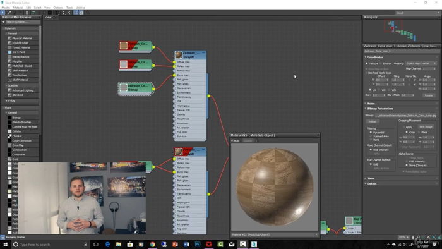The image size is (442, 249).
Task: Select Pyramidal filtering option
Action: click(x=371, y=132)
